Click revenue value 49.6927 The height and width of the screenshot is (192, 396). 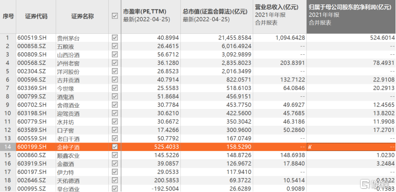[293, 105]
